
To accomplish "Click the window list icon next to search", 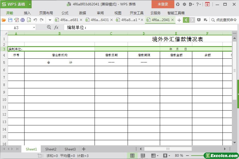I will click(x=205, y=20).
